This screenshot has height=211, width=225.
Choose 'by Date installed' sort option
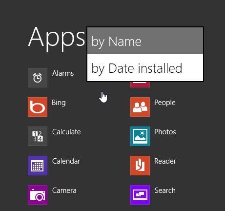145,67
